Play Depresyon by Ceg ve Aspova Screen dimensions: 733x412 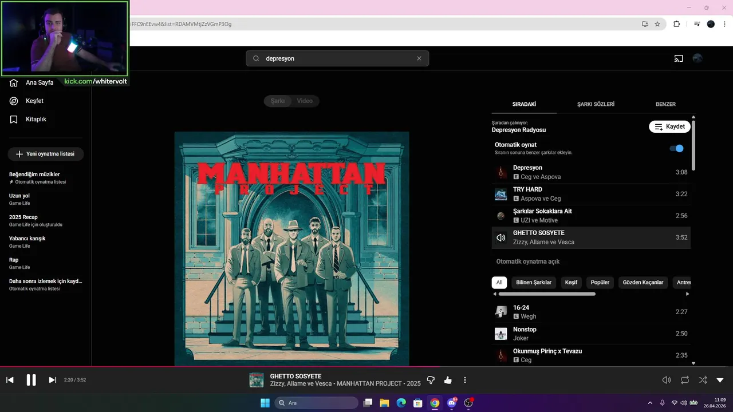pyautogui.click(x=591, y=172)
